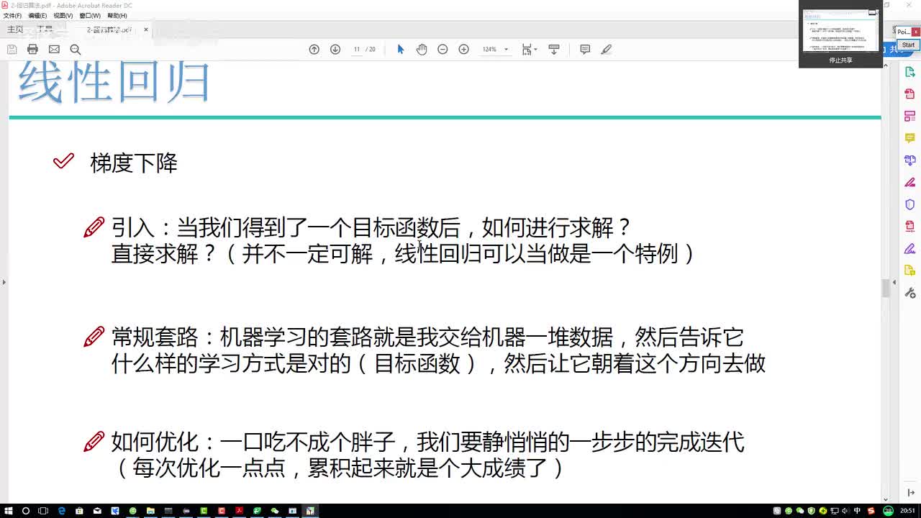Viewport: 921px width, 518px height.
Task: Open the 窗口(W) menu
Action: coord(90,15)
